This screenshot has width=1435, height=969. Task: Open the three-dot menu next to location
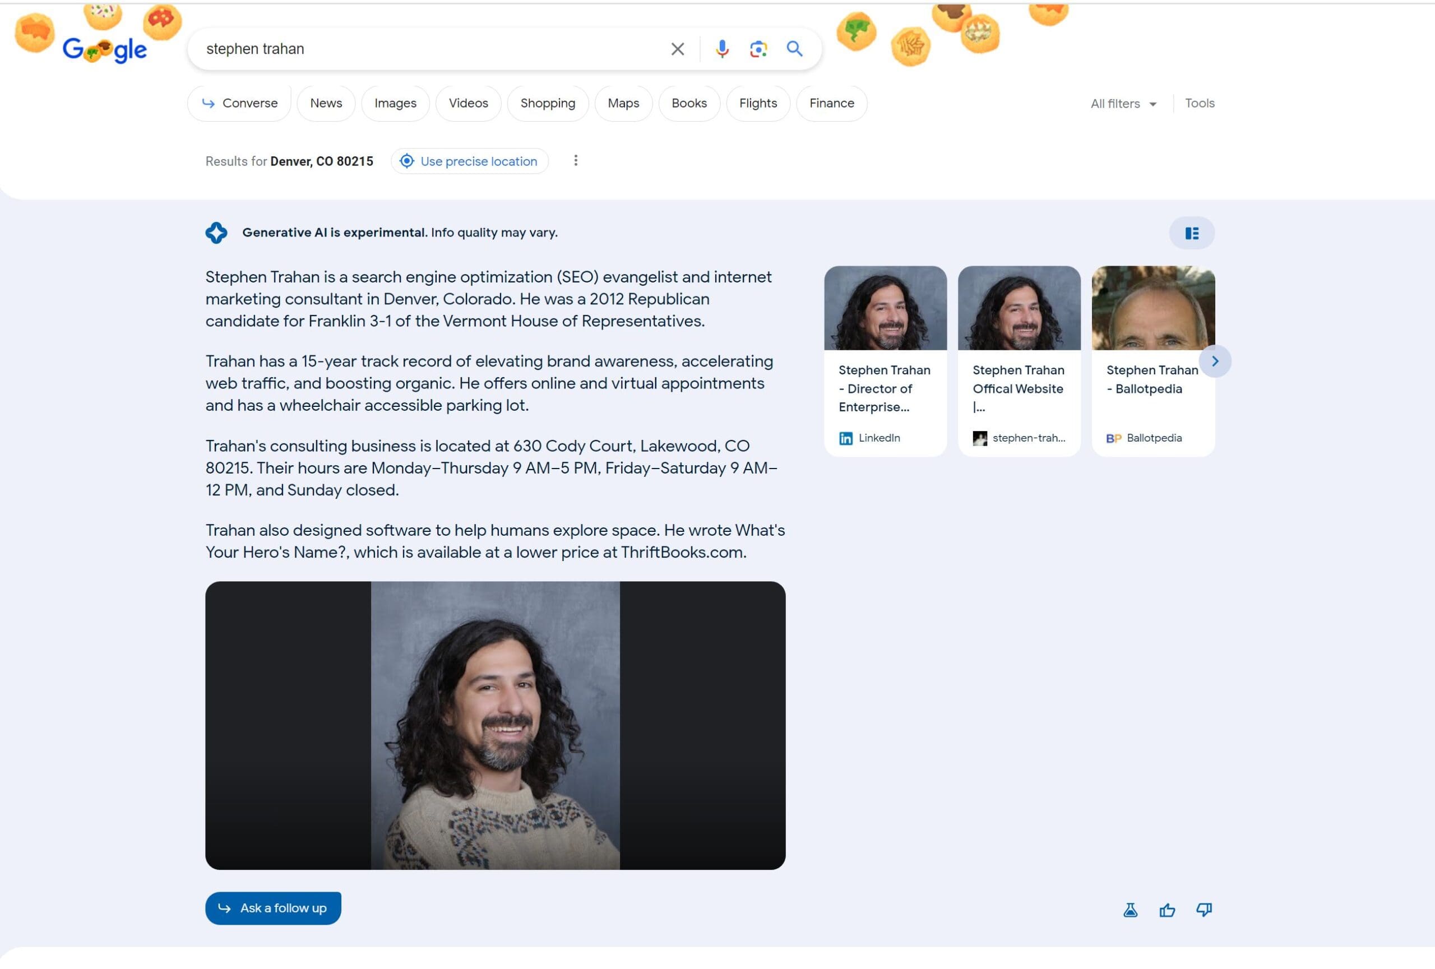tap(576, 160)
